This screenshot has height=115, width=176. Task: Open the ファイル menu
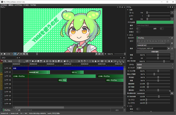[x=4, y=5]
